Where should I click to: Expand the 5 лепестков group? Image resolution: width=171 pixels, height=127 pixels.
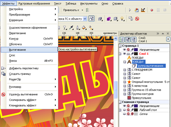pyautogui.click(x=124, y=86)
